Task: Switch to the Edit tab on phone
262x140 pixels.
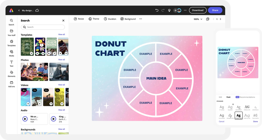Action: [220, 97]
